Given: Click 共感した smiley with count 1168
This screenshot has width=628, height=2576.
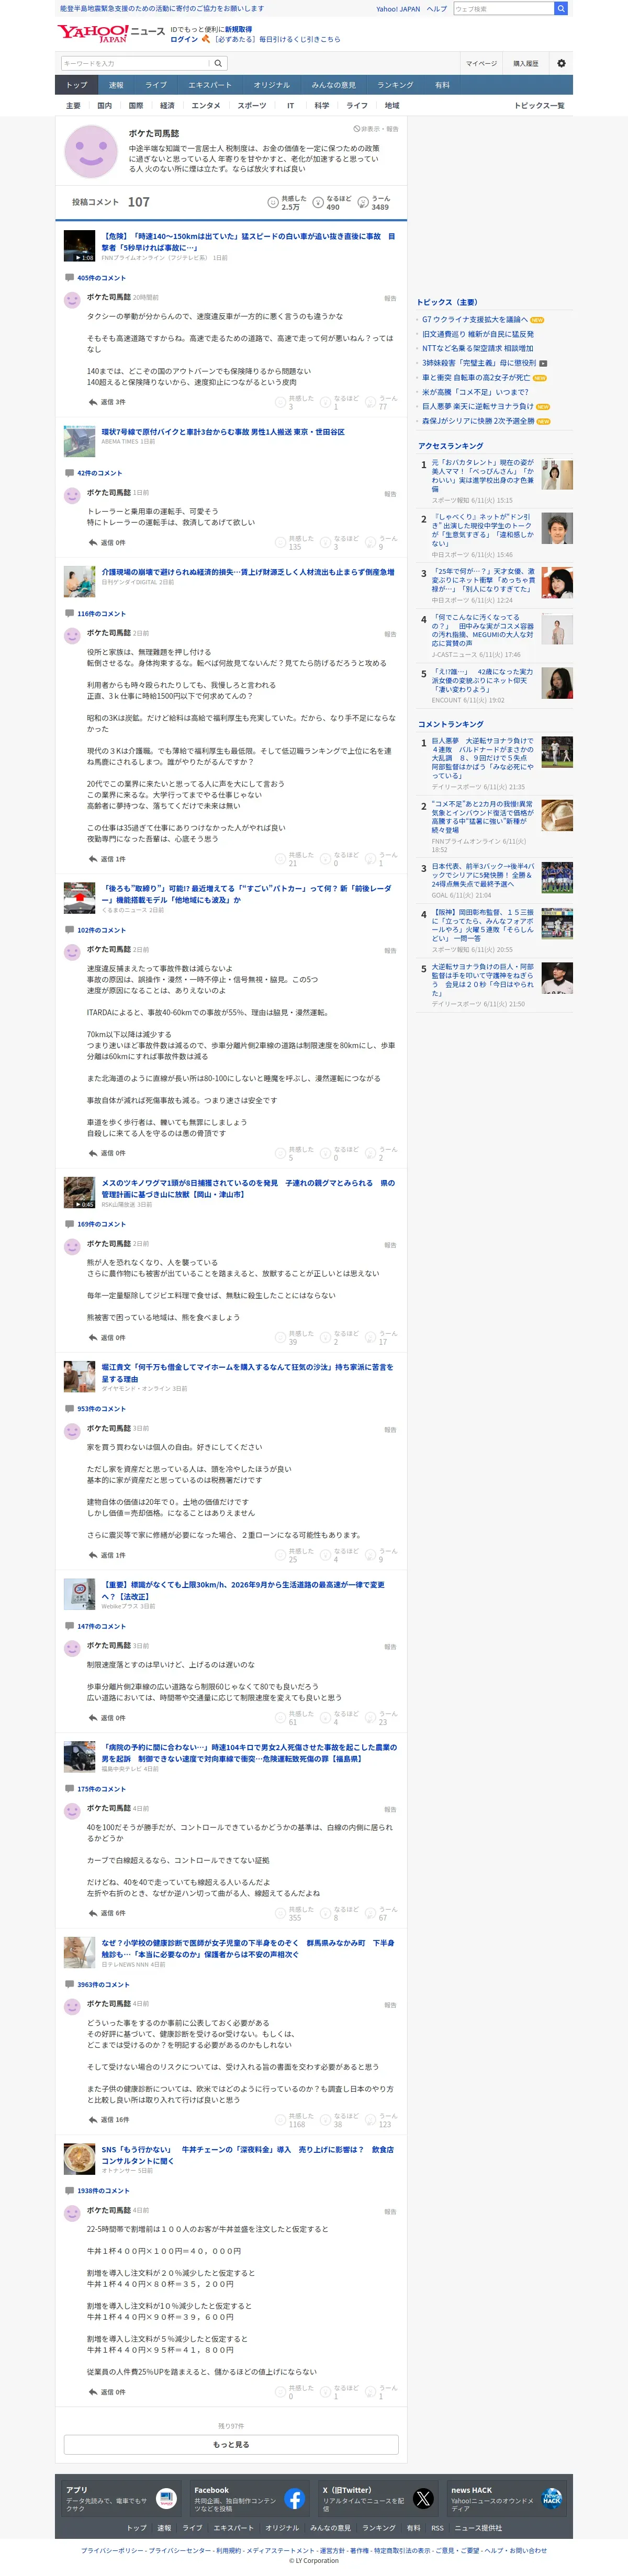Looking at the screenshot, I should [x=281, y=2120].
